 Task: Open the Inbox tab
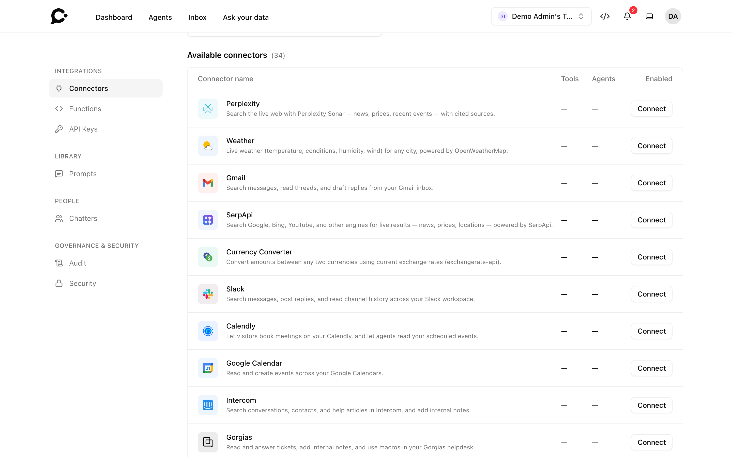(x=197, y=17)
